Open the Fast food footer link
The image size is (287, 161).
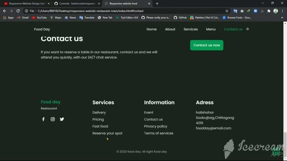pos(100,126)
